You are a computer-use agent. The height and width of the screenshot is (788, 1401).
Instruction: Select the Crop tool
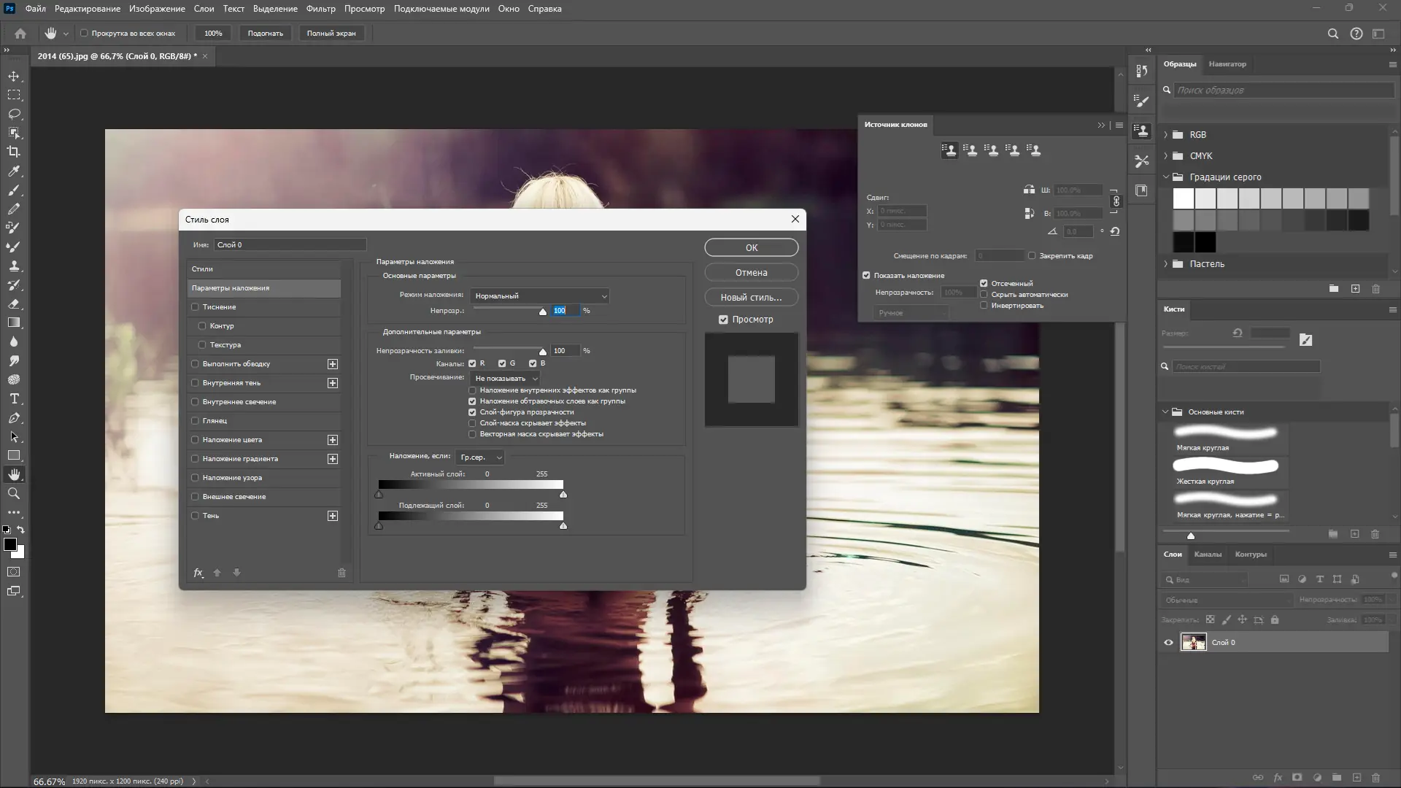pos(14,152)
